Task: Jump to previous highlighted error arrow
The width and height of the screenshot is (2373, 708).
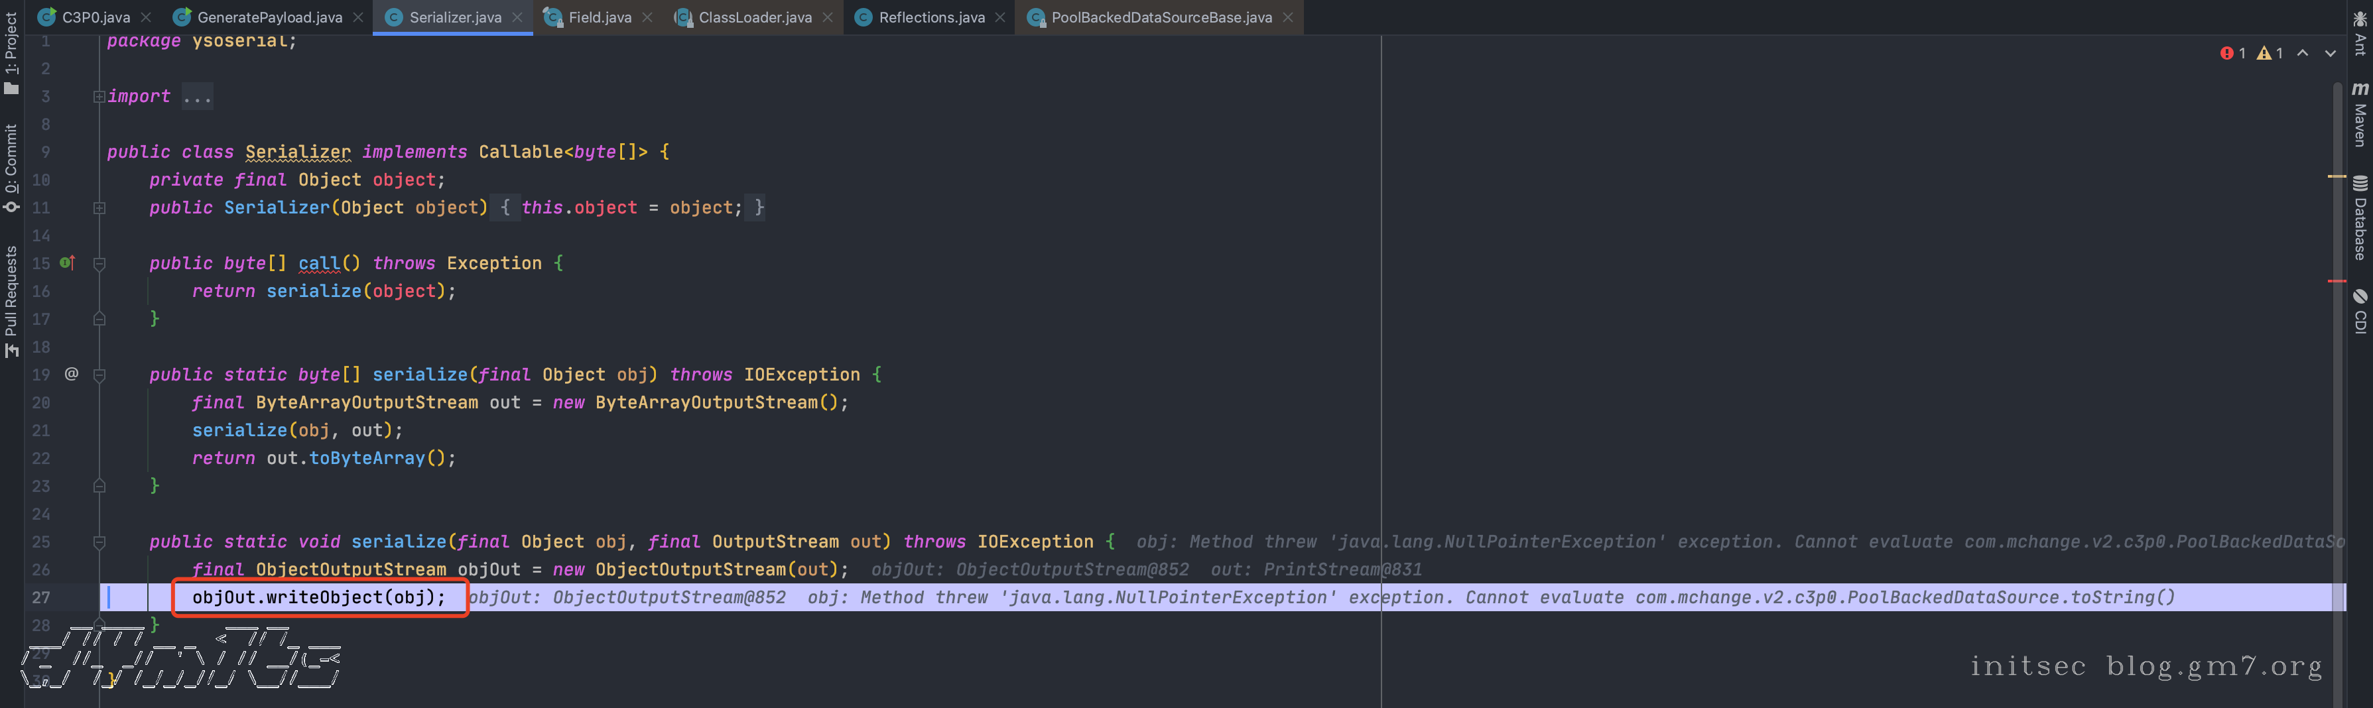Action: [x=2302, y=54]
